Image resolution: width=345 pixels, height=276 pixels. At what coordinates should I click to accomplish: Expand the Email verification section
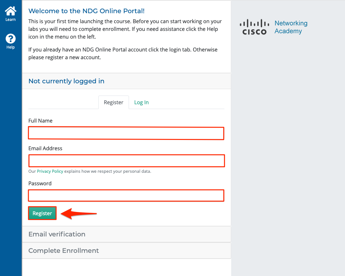click(x=126, y=234)
